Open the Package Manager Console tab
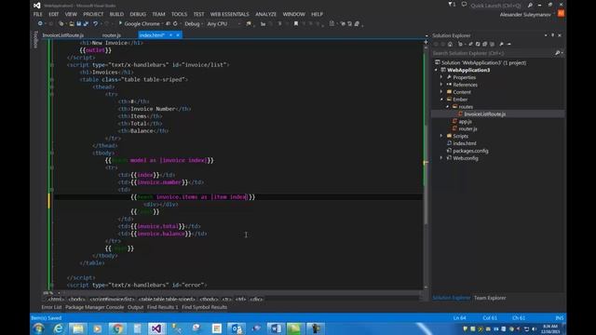The width and height of the screenshot is (596, 335). [x=94, y=307]
